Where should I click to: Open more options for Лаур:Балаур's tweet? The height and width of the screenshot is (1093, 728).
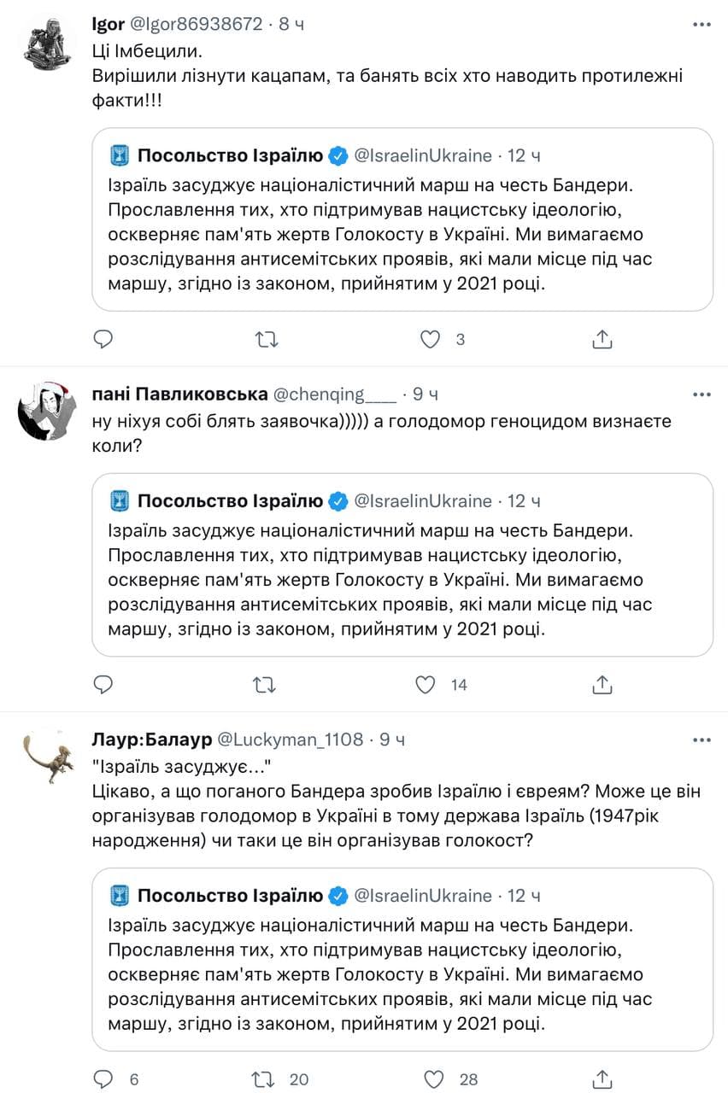702,739
